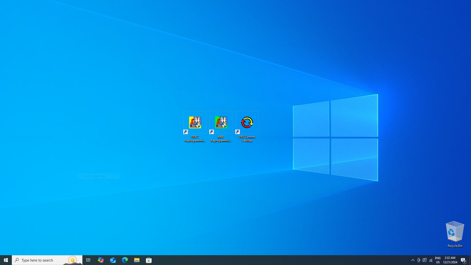
Task: Click the 'Type here to search' box
Action: (43, 260)
